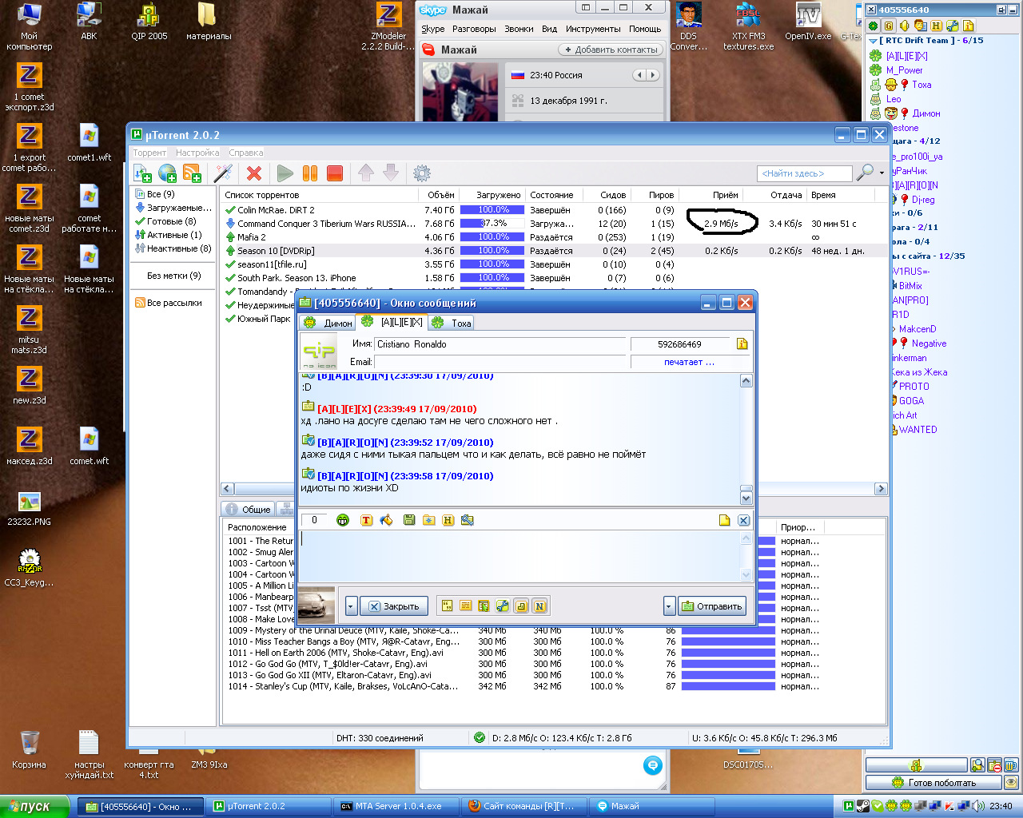Click the Command Conquer torrent progress bar
Image resolution: width=1023 pixels, height=818 pixels.
click(492, 224)
